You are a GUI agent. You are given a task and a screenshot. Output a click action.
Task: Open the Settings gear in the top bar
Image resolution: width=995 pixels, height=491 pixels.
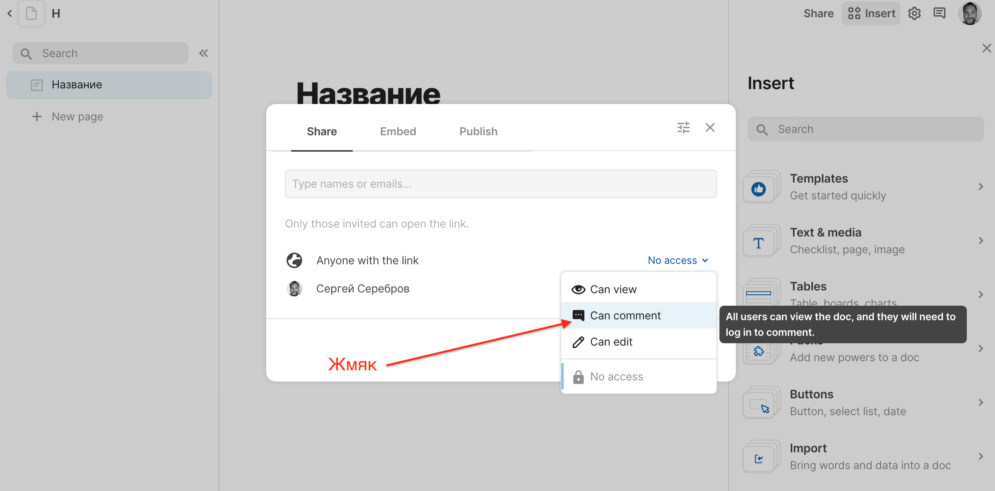[x=915, y=13]
